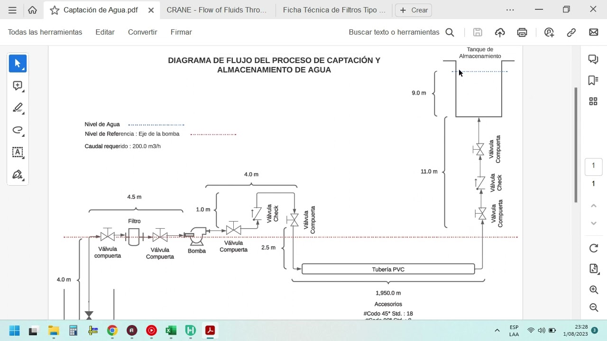Copy a link to the file
607x341 pixels.
point(571,32)
